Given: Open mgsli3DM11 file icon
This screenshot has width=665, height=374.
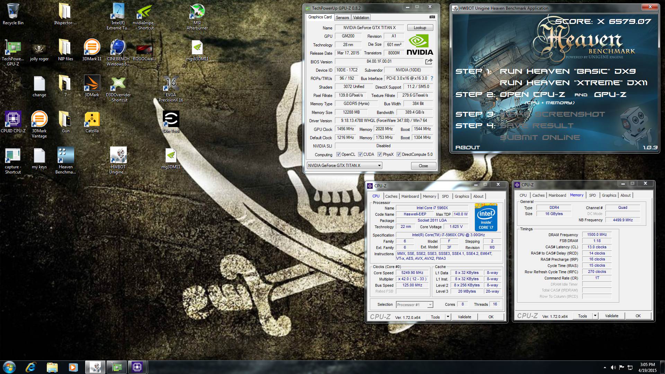Looking at the screenshot, I should (197, 50).
